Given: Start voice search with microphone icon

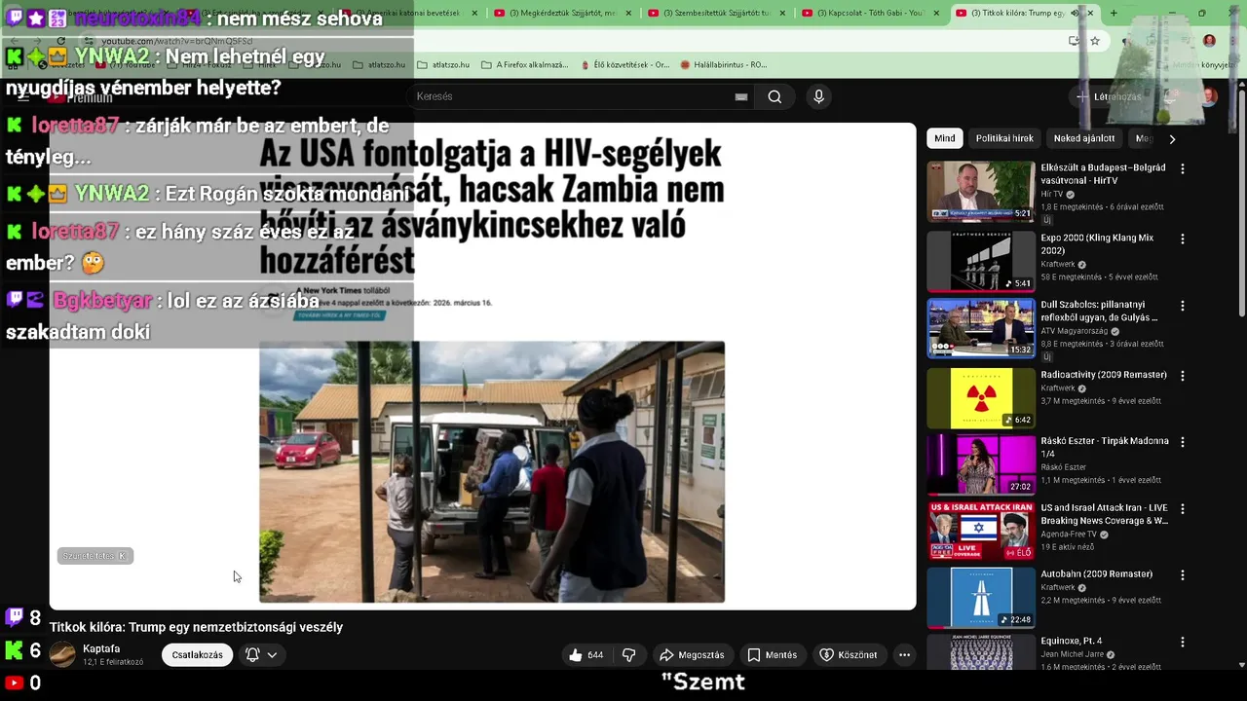Looking at the screenshot, I should (818, 96).
